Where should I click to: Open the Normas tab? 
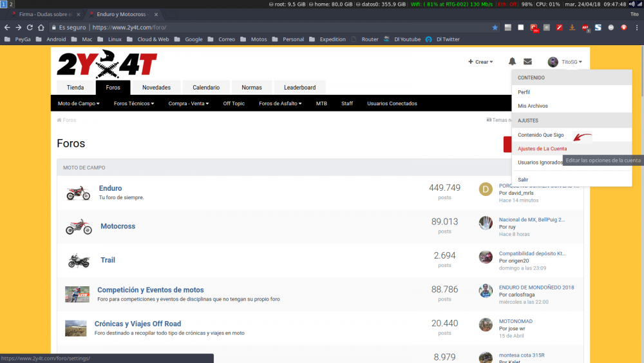tap(252, 88)
